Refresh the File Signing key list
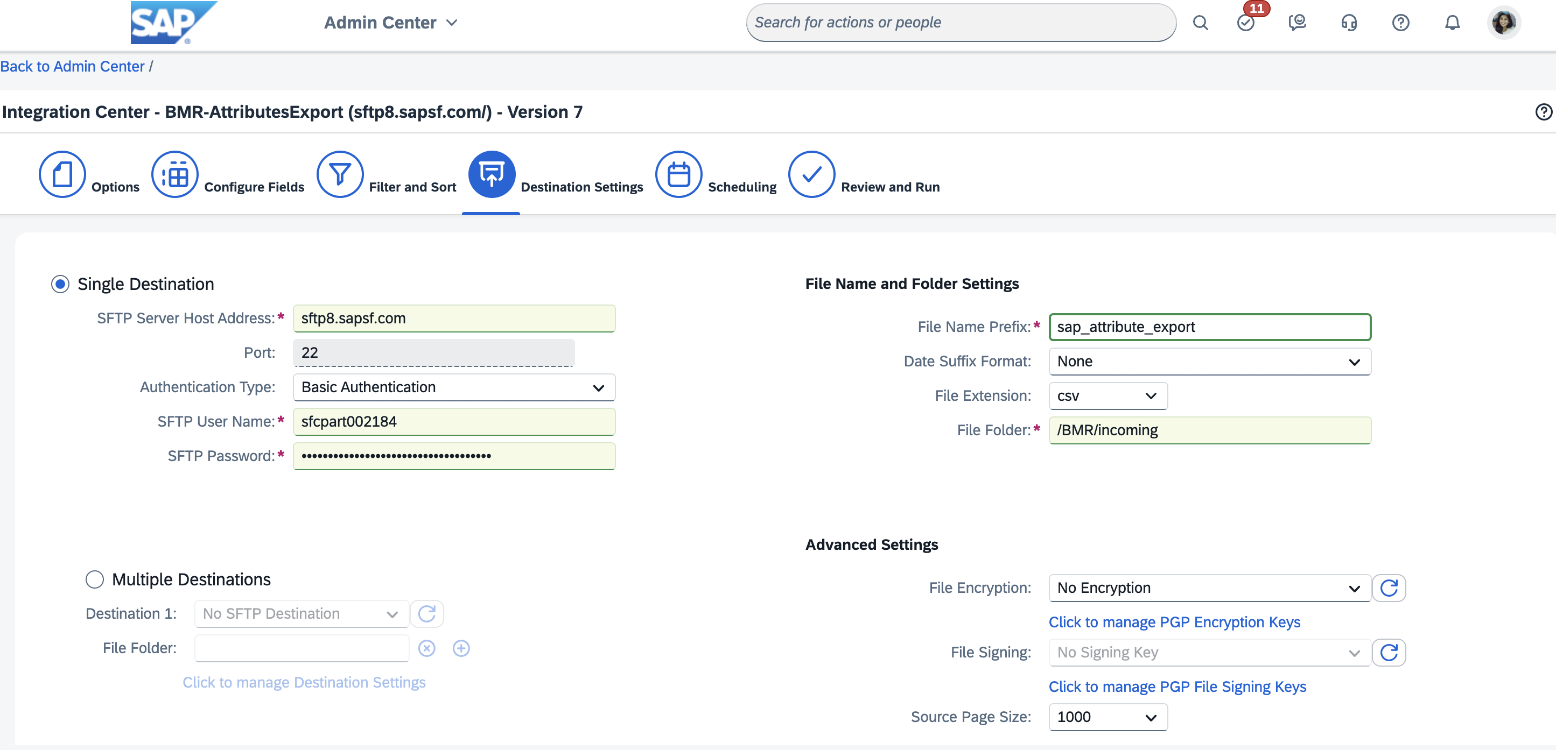Viewport: 1556px width, 750px height. 1389,652
